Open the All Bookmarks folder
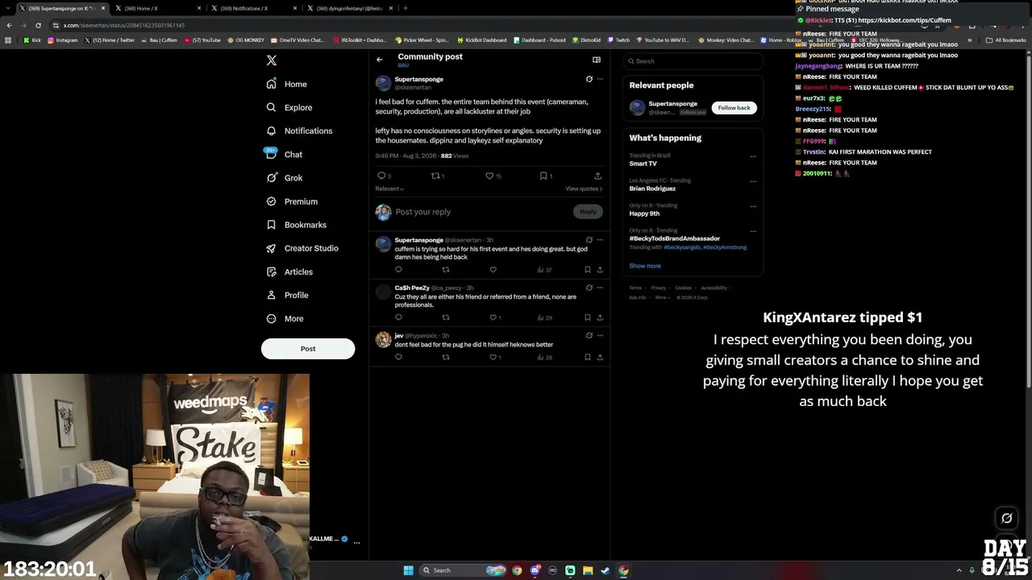Screen dimensions: 1032x580 [1005, 40]
